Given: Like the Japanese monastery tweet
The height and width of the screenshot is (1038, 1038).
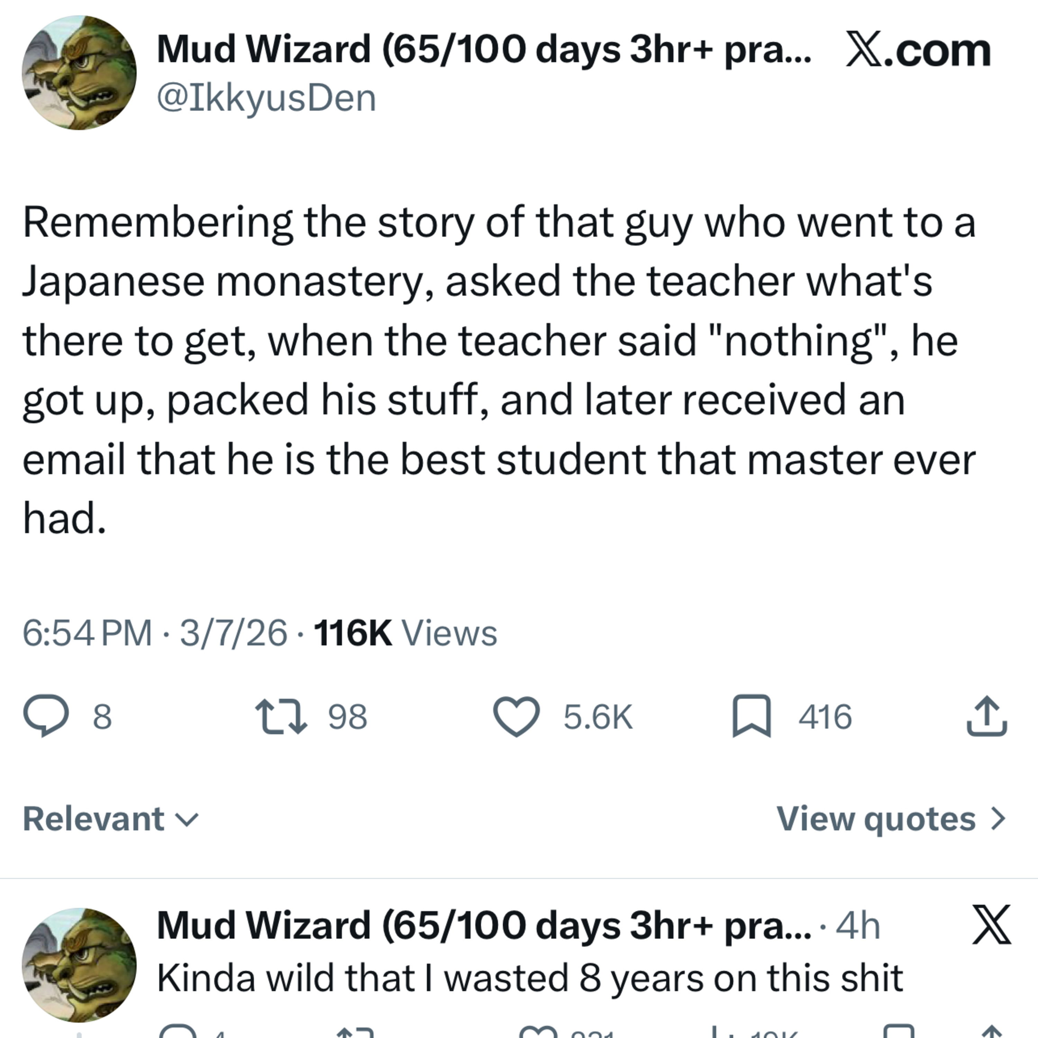Looking at the screenshot, I should (x=516, y=716).
